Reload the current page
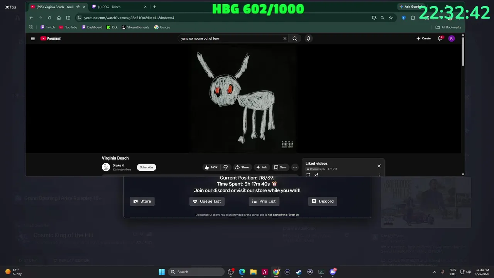The width and height of the screenshot is (494, 278). click(x=49, y=18)
